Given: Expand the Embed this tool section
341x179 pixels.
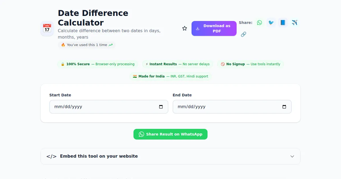Looking at the screenshot, I should tap(170, 156).
